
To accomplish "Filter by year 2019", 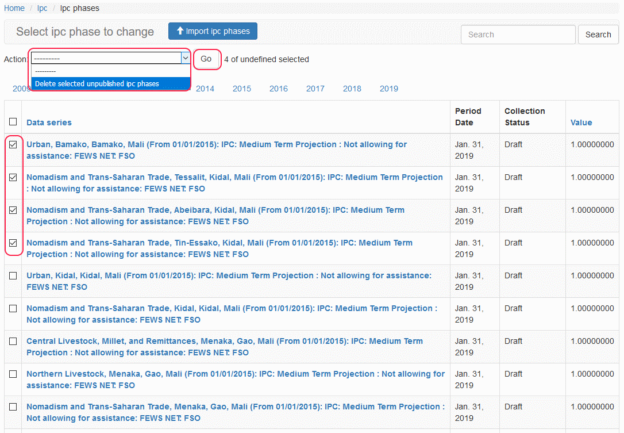I will tap(389, 89).
